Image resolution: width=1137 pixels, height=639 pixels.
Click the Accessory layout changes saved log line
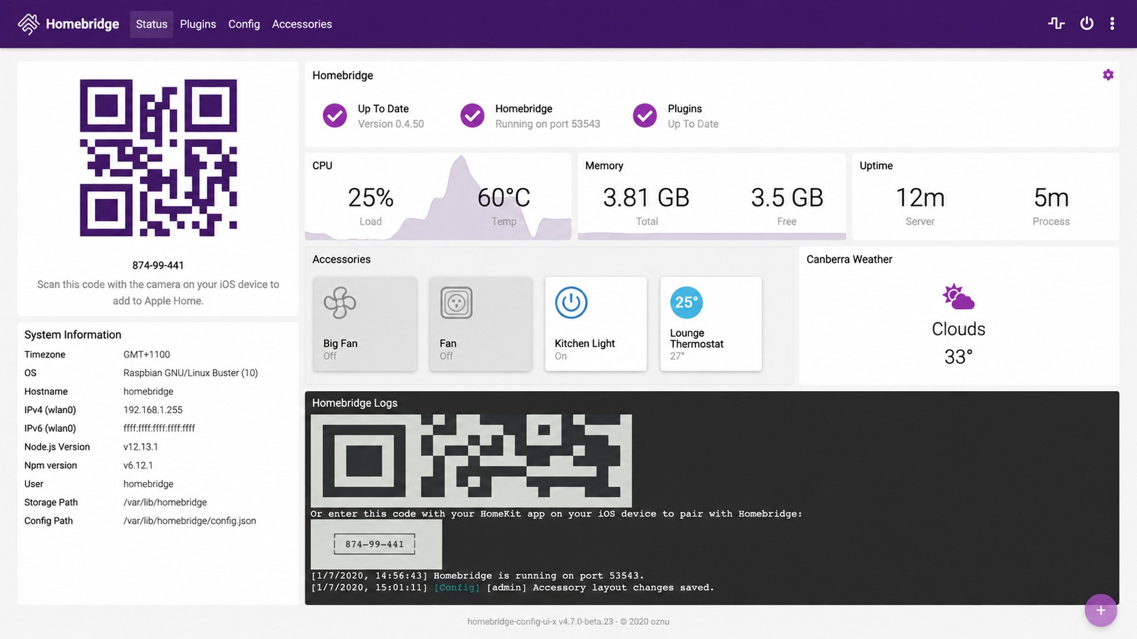click(x=513, y=588)
